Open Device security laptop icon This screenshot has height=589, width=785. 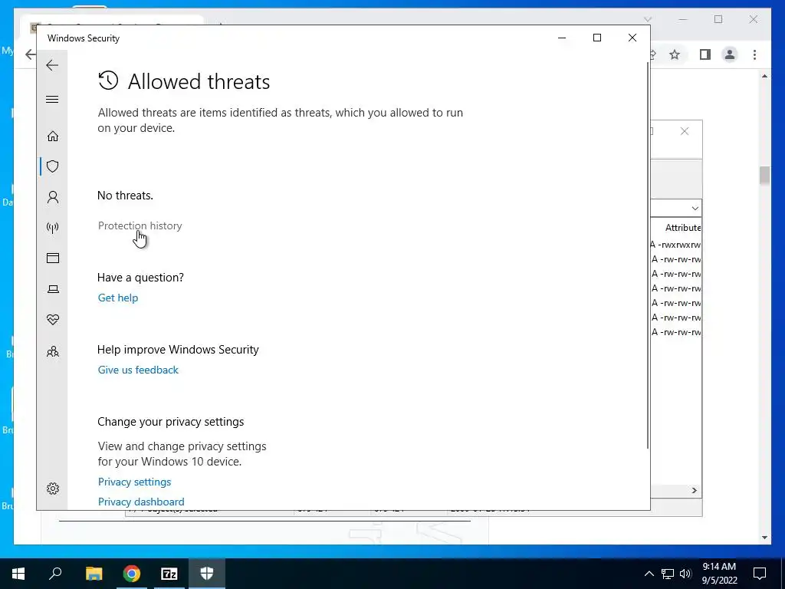point(53,289)
